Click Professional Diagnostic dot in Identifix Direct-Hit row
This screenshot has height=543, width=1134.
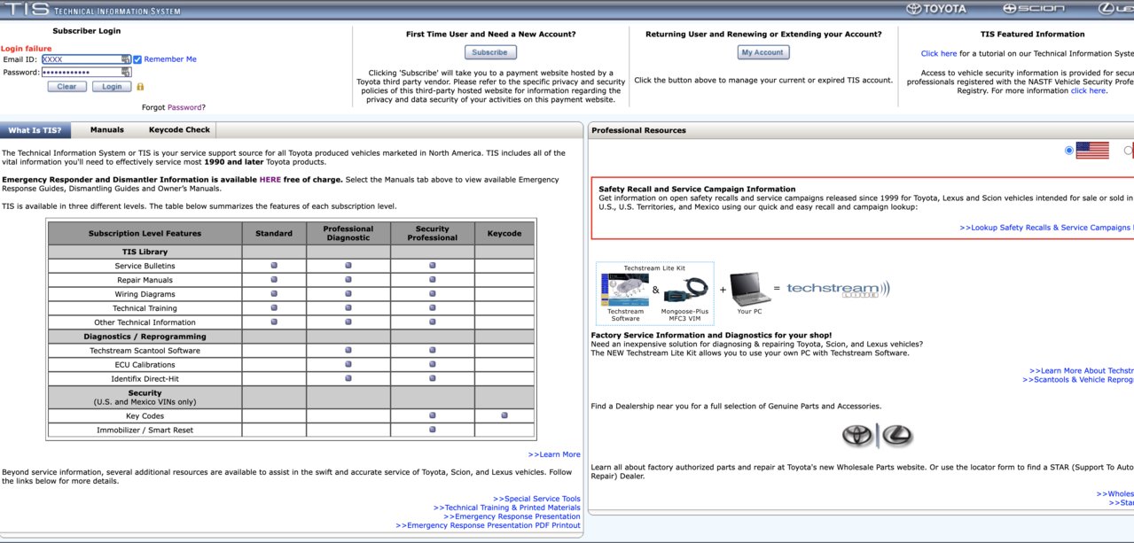348,379
